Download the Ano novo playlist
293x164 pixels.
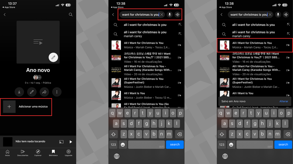pos(19,92)
